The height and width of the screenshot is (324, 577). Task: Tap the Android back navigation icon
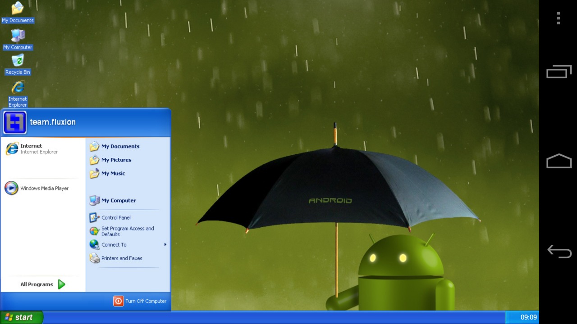pyautogui.click(x=559, y=252)
